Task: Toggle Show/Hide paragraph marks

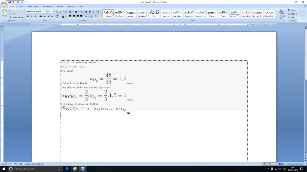Action: pos(98,12)
